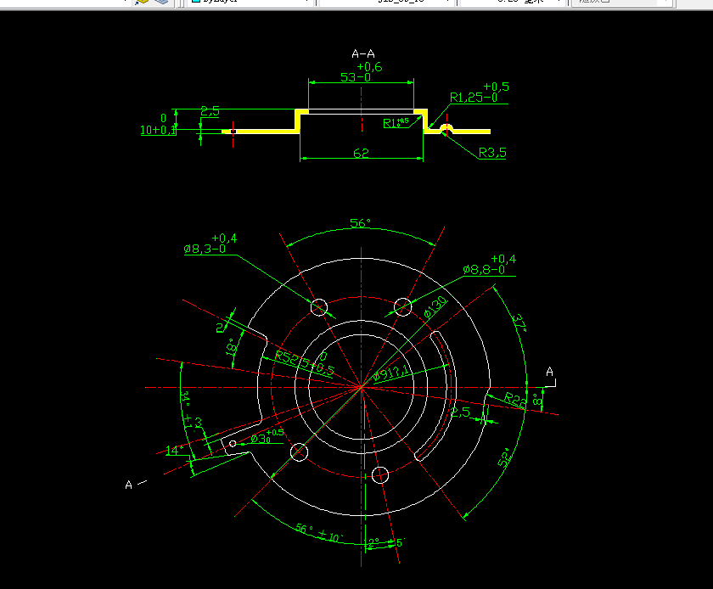
Task: Pick the bottom bolt hole circle
Action: [380, 475]
